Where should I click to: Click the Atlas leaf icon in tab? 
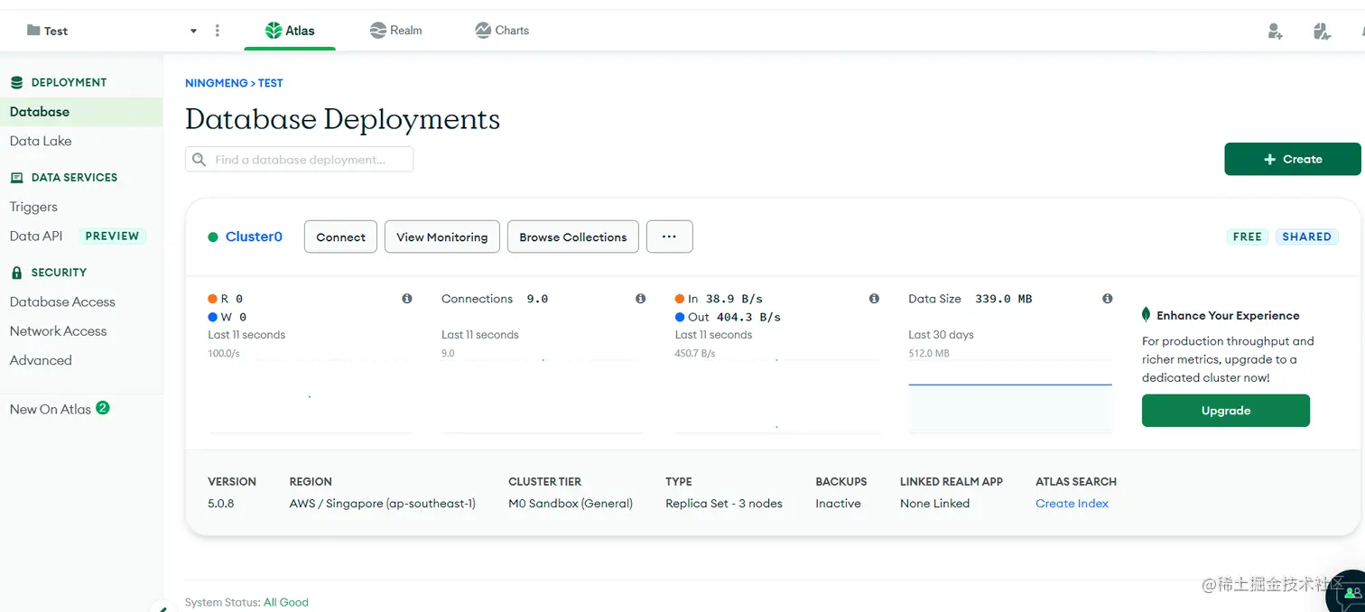point(273,31)
